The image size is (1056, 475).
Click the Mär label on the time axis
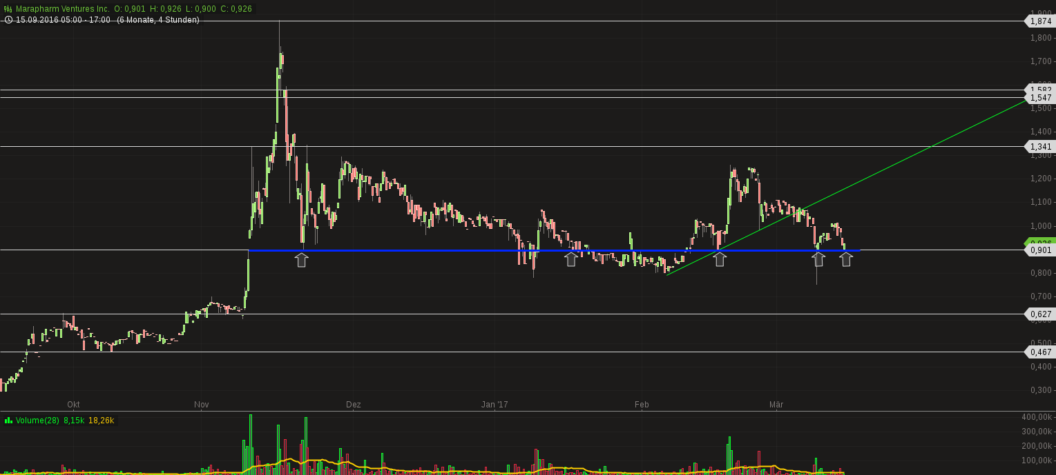[776, 405]
